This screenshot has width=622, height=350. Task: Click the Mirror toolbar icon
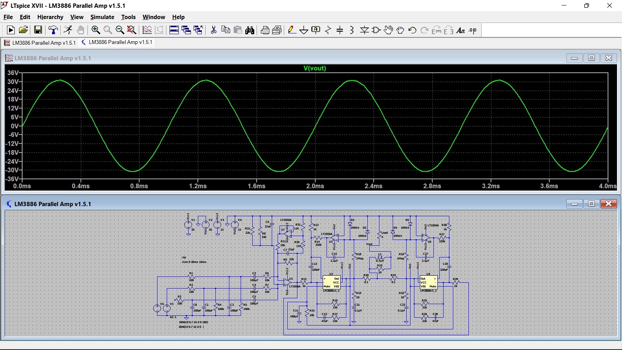click(449, 30)
